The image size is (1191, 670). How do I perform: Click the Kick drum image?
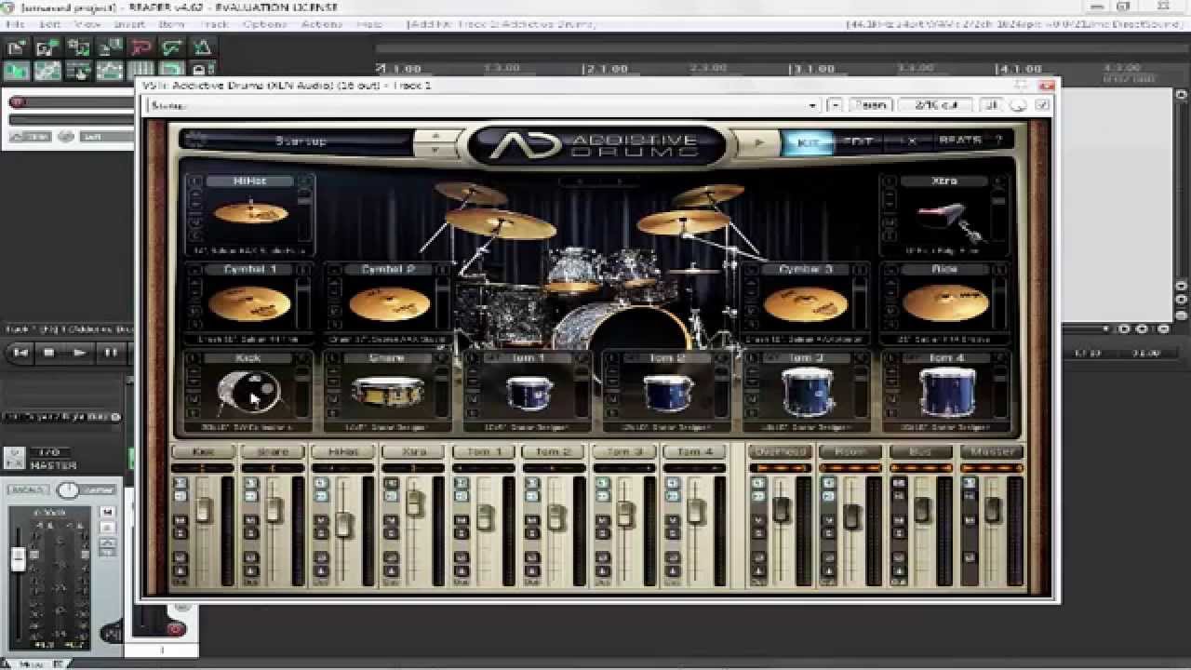249,393
